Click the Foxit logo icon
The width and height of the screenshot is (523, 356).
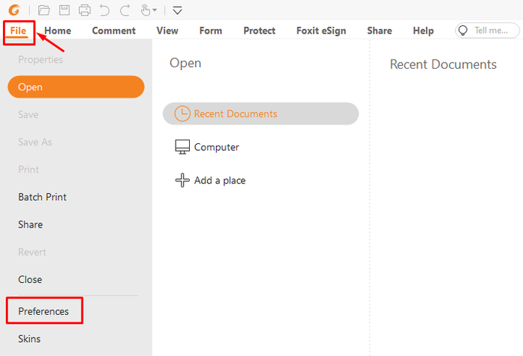click(x=14, y=10)
